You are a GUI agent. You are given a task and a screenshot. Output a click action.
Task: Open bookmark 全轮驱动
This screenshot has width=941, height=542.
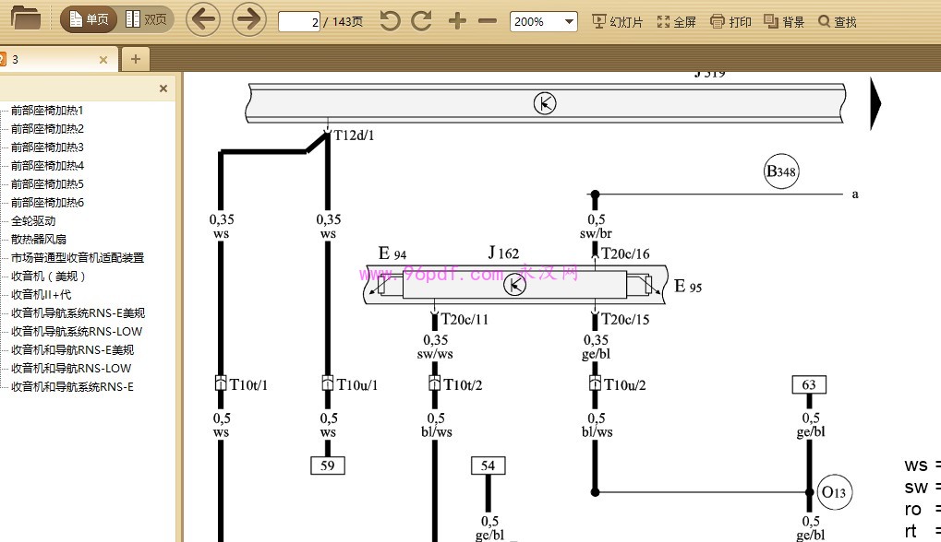[x=33, y=221]
